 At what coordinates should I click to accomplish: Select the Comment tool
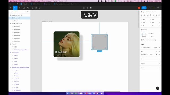pyautogui.click(x=40, y=8)
